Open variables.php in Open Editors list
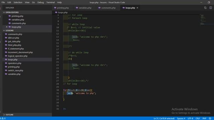 click(x=18, y=20)
